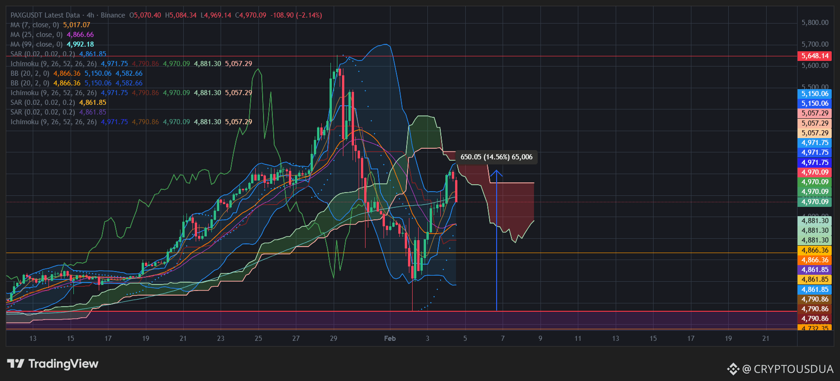
Task: Click the 5,800.00 price axis label
Action: [815, 23]
